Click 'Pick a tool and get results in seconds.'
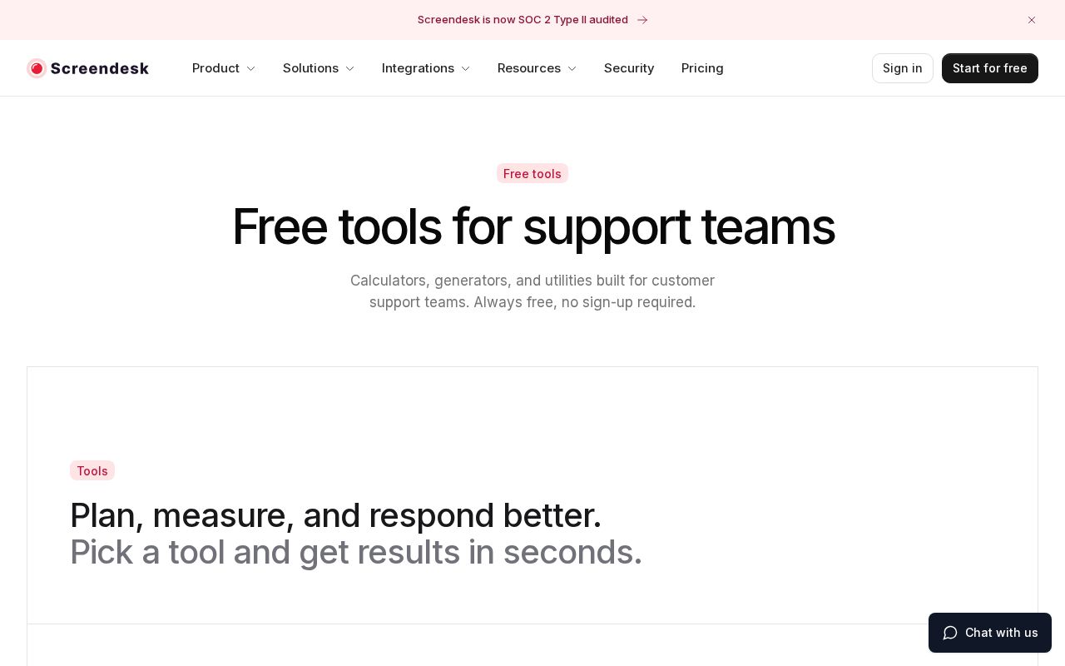Viewport: 1065px width, 666px height. pos(356,552)
